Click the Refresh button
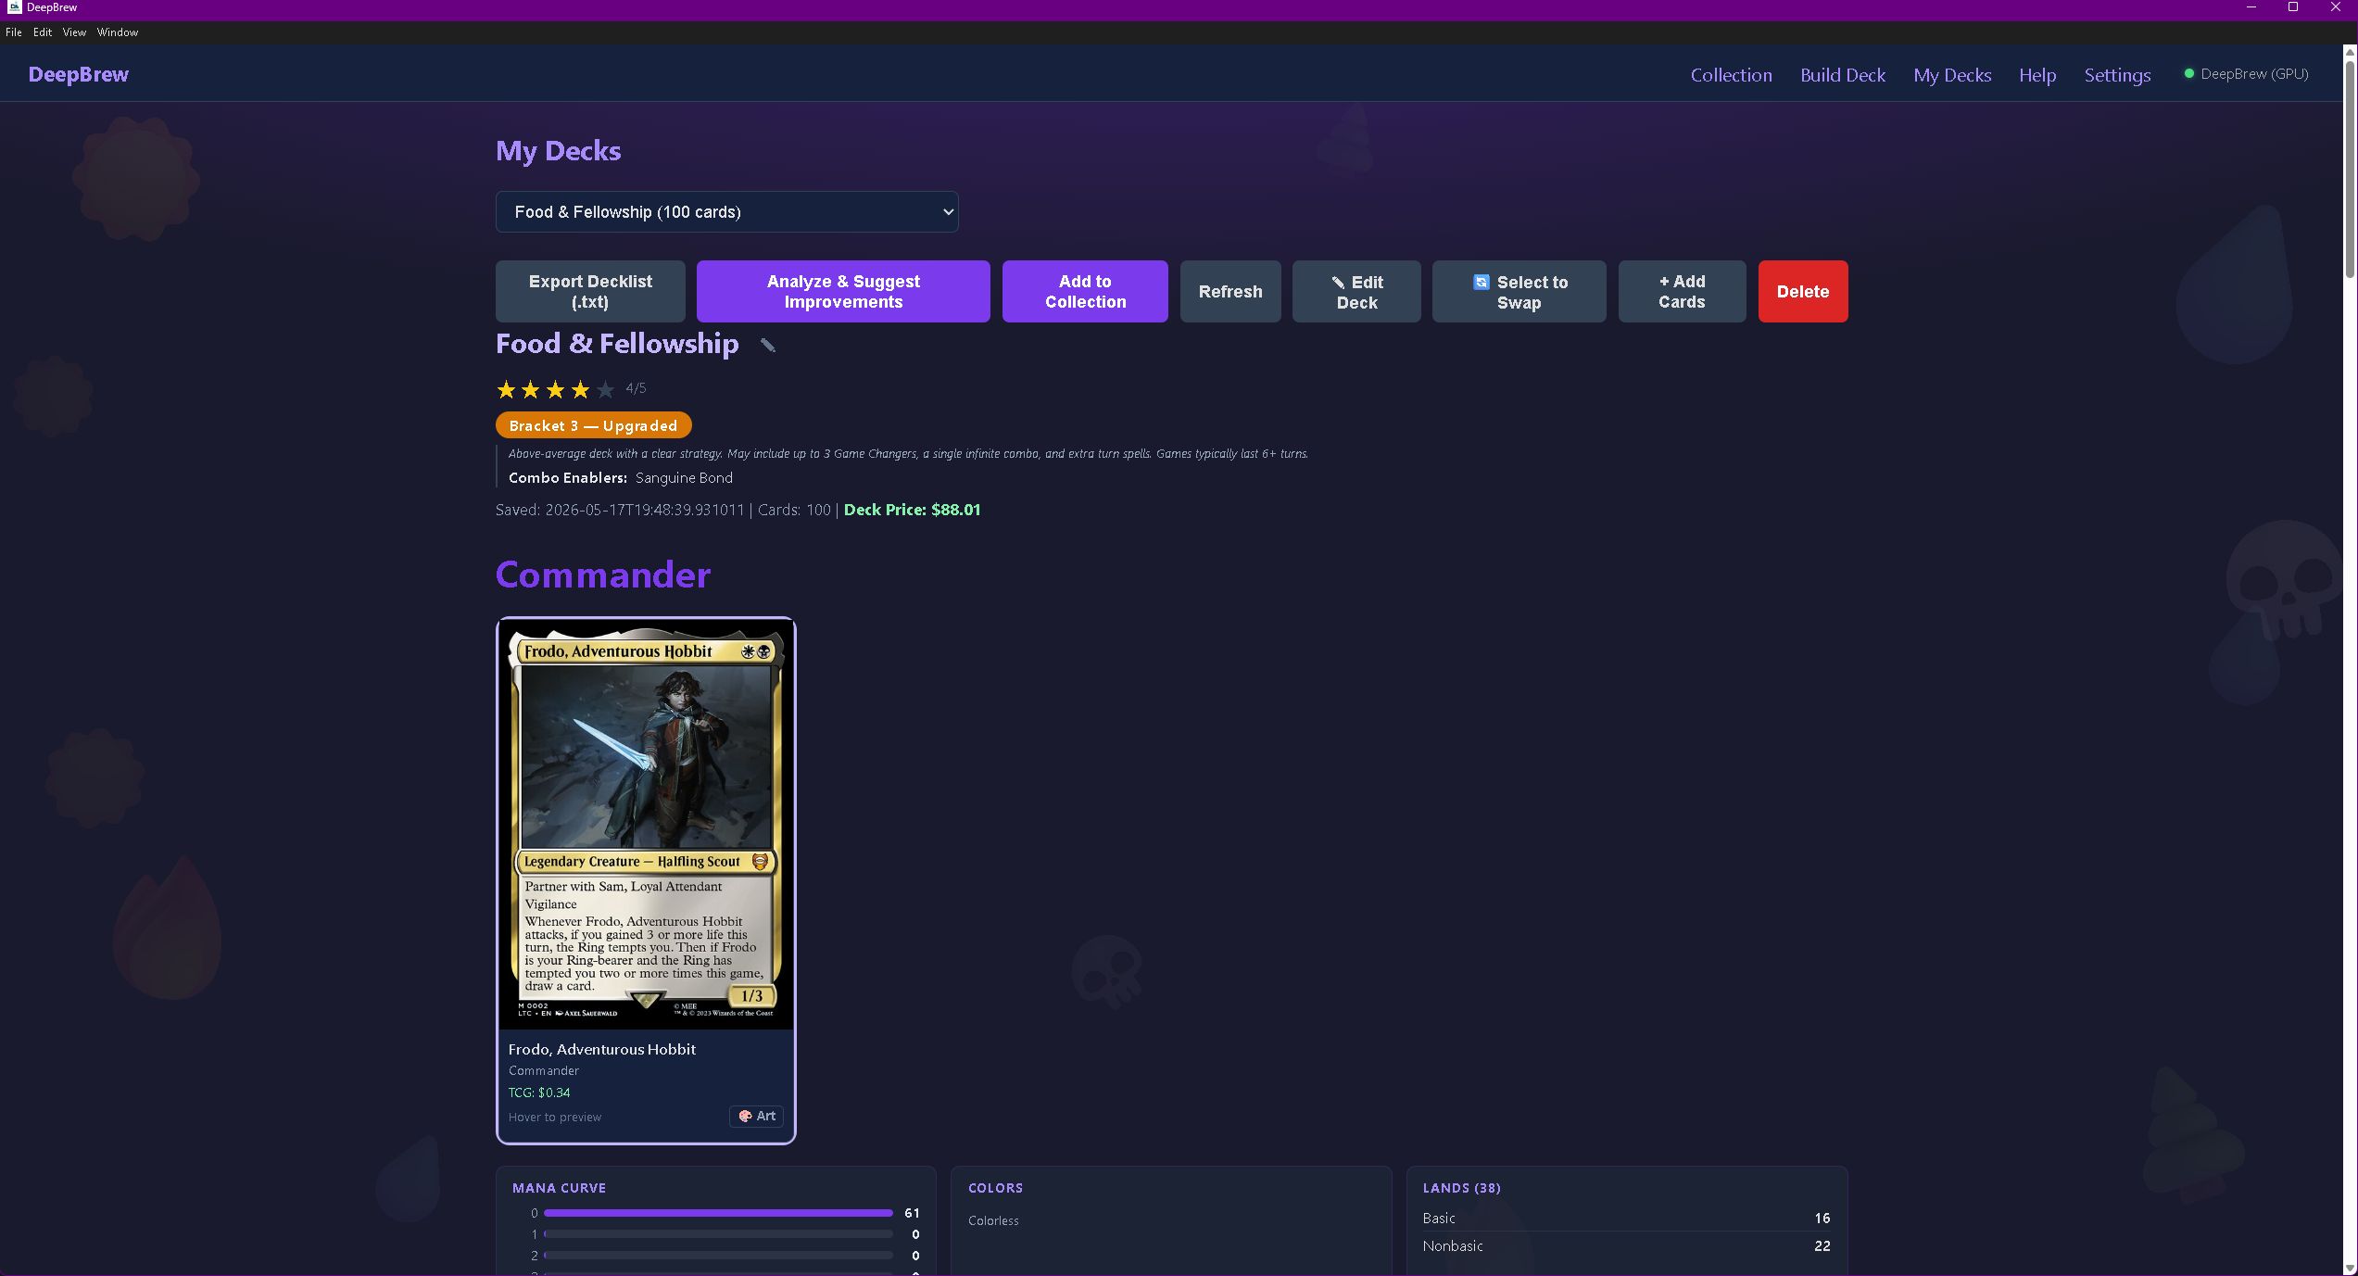The image size is (2358, 1276). tap(1230, 292)
